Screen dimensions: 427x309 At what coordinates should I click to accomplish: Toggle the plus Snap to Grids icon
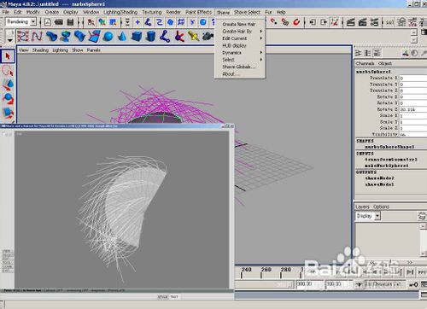coord(137,22)
